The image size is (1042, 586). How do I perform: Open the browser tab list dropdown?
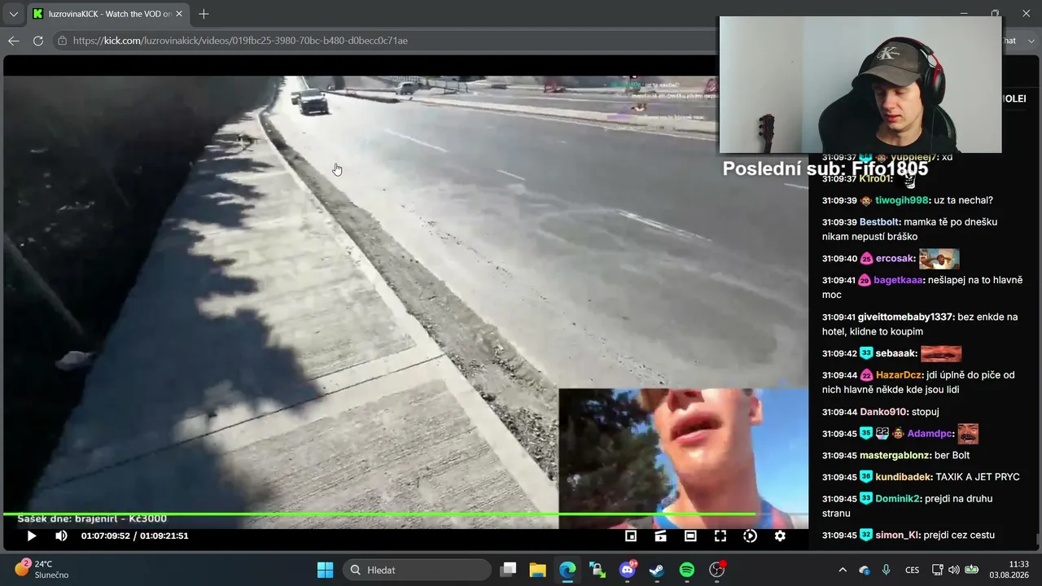click(13, 14)
